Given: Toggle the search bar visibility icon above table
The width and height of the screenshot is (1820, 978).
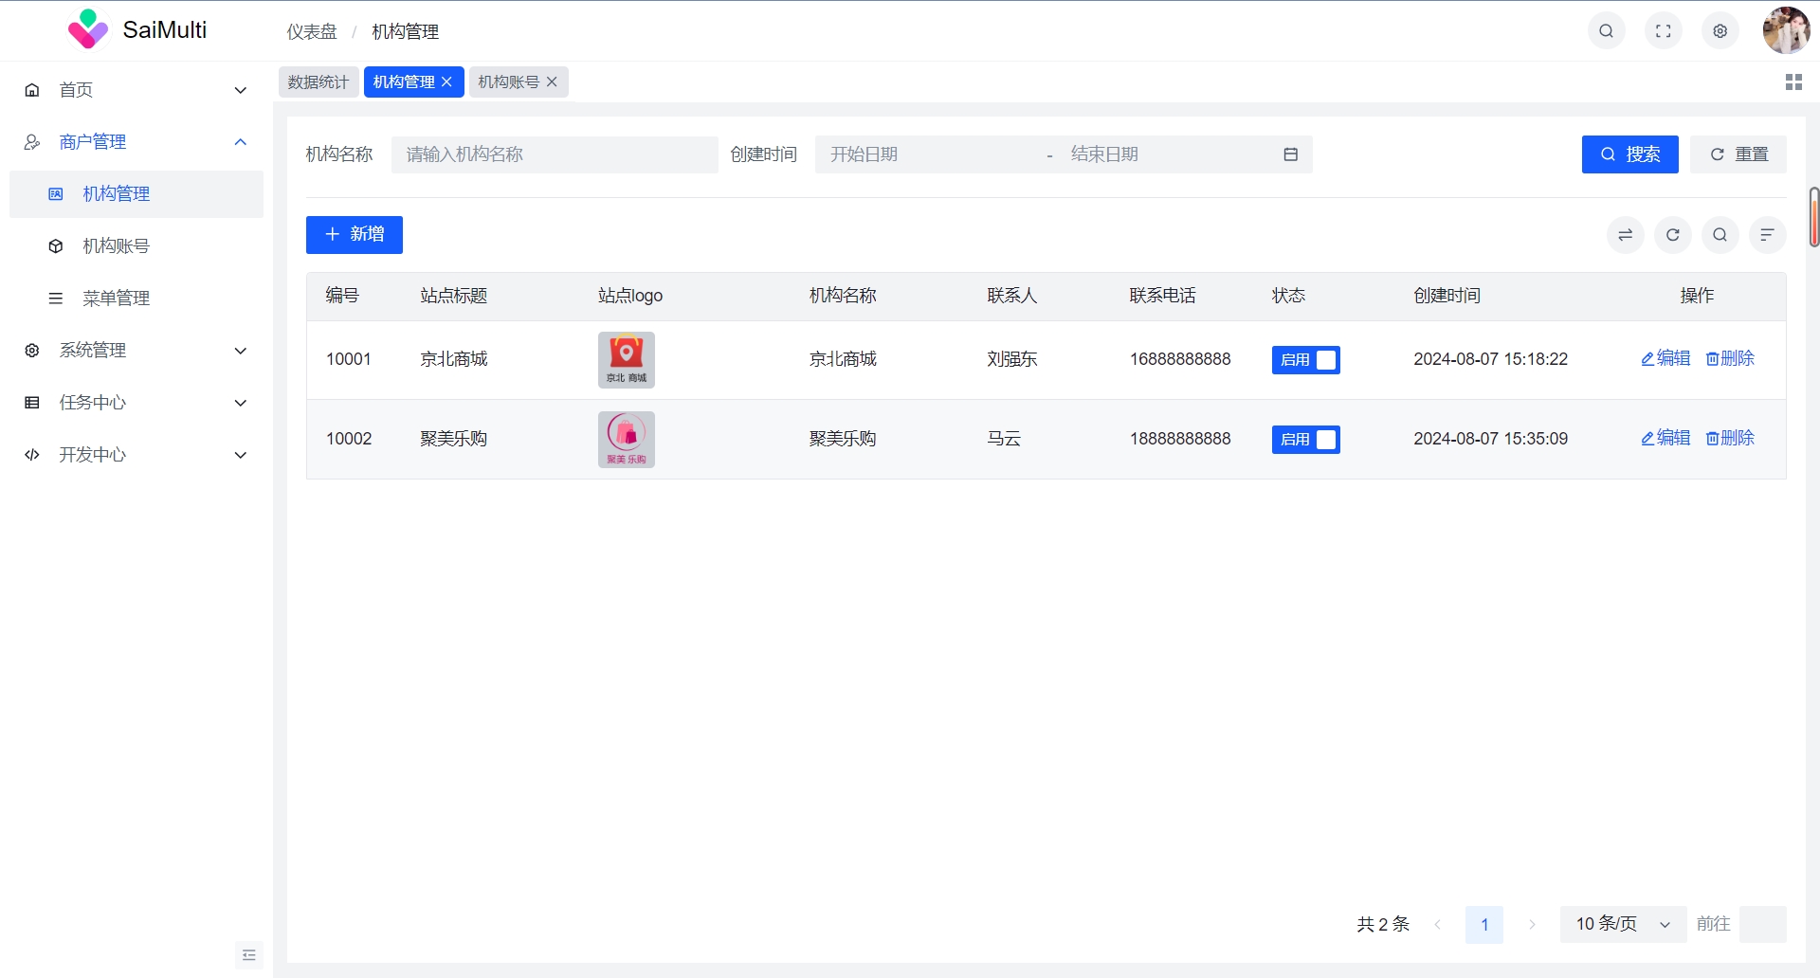Looking at the screenshot, I should [1720, 235].
